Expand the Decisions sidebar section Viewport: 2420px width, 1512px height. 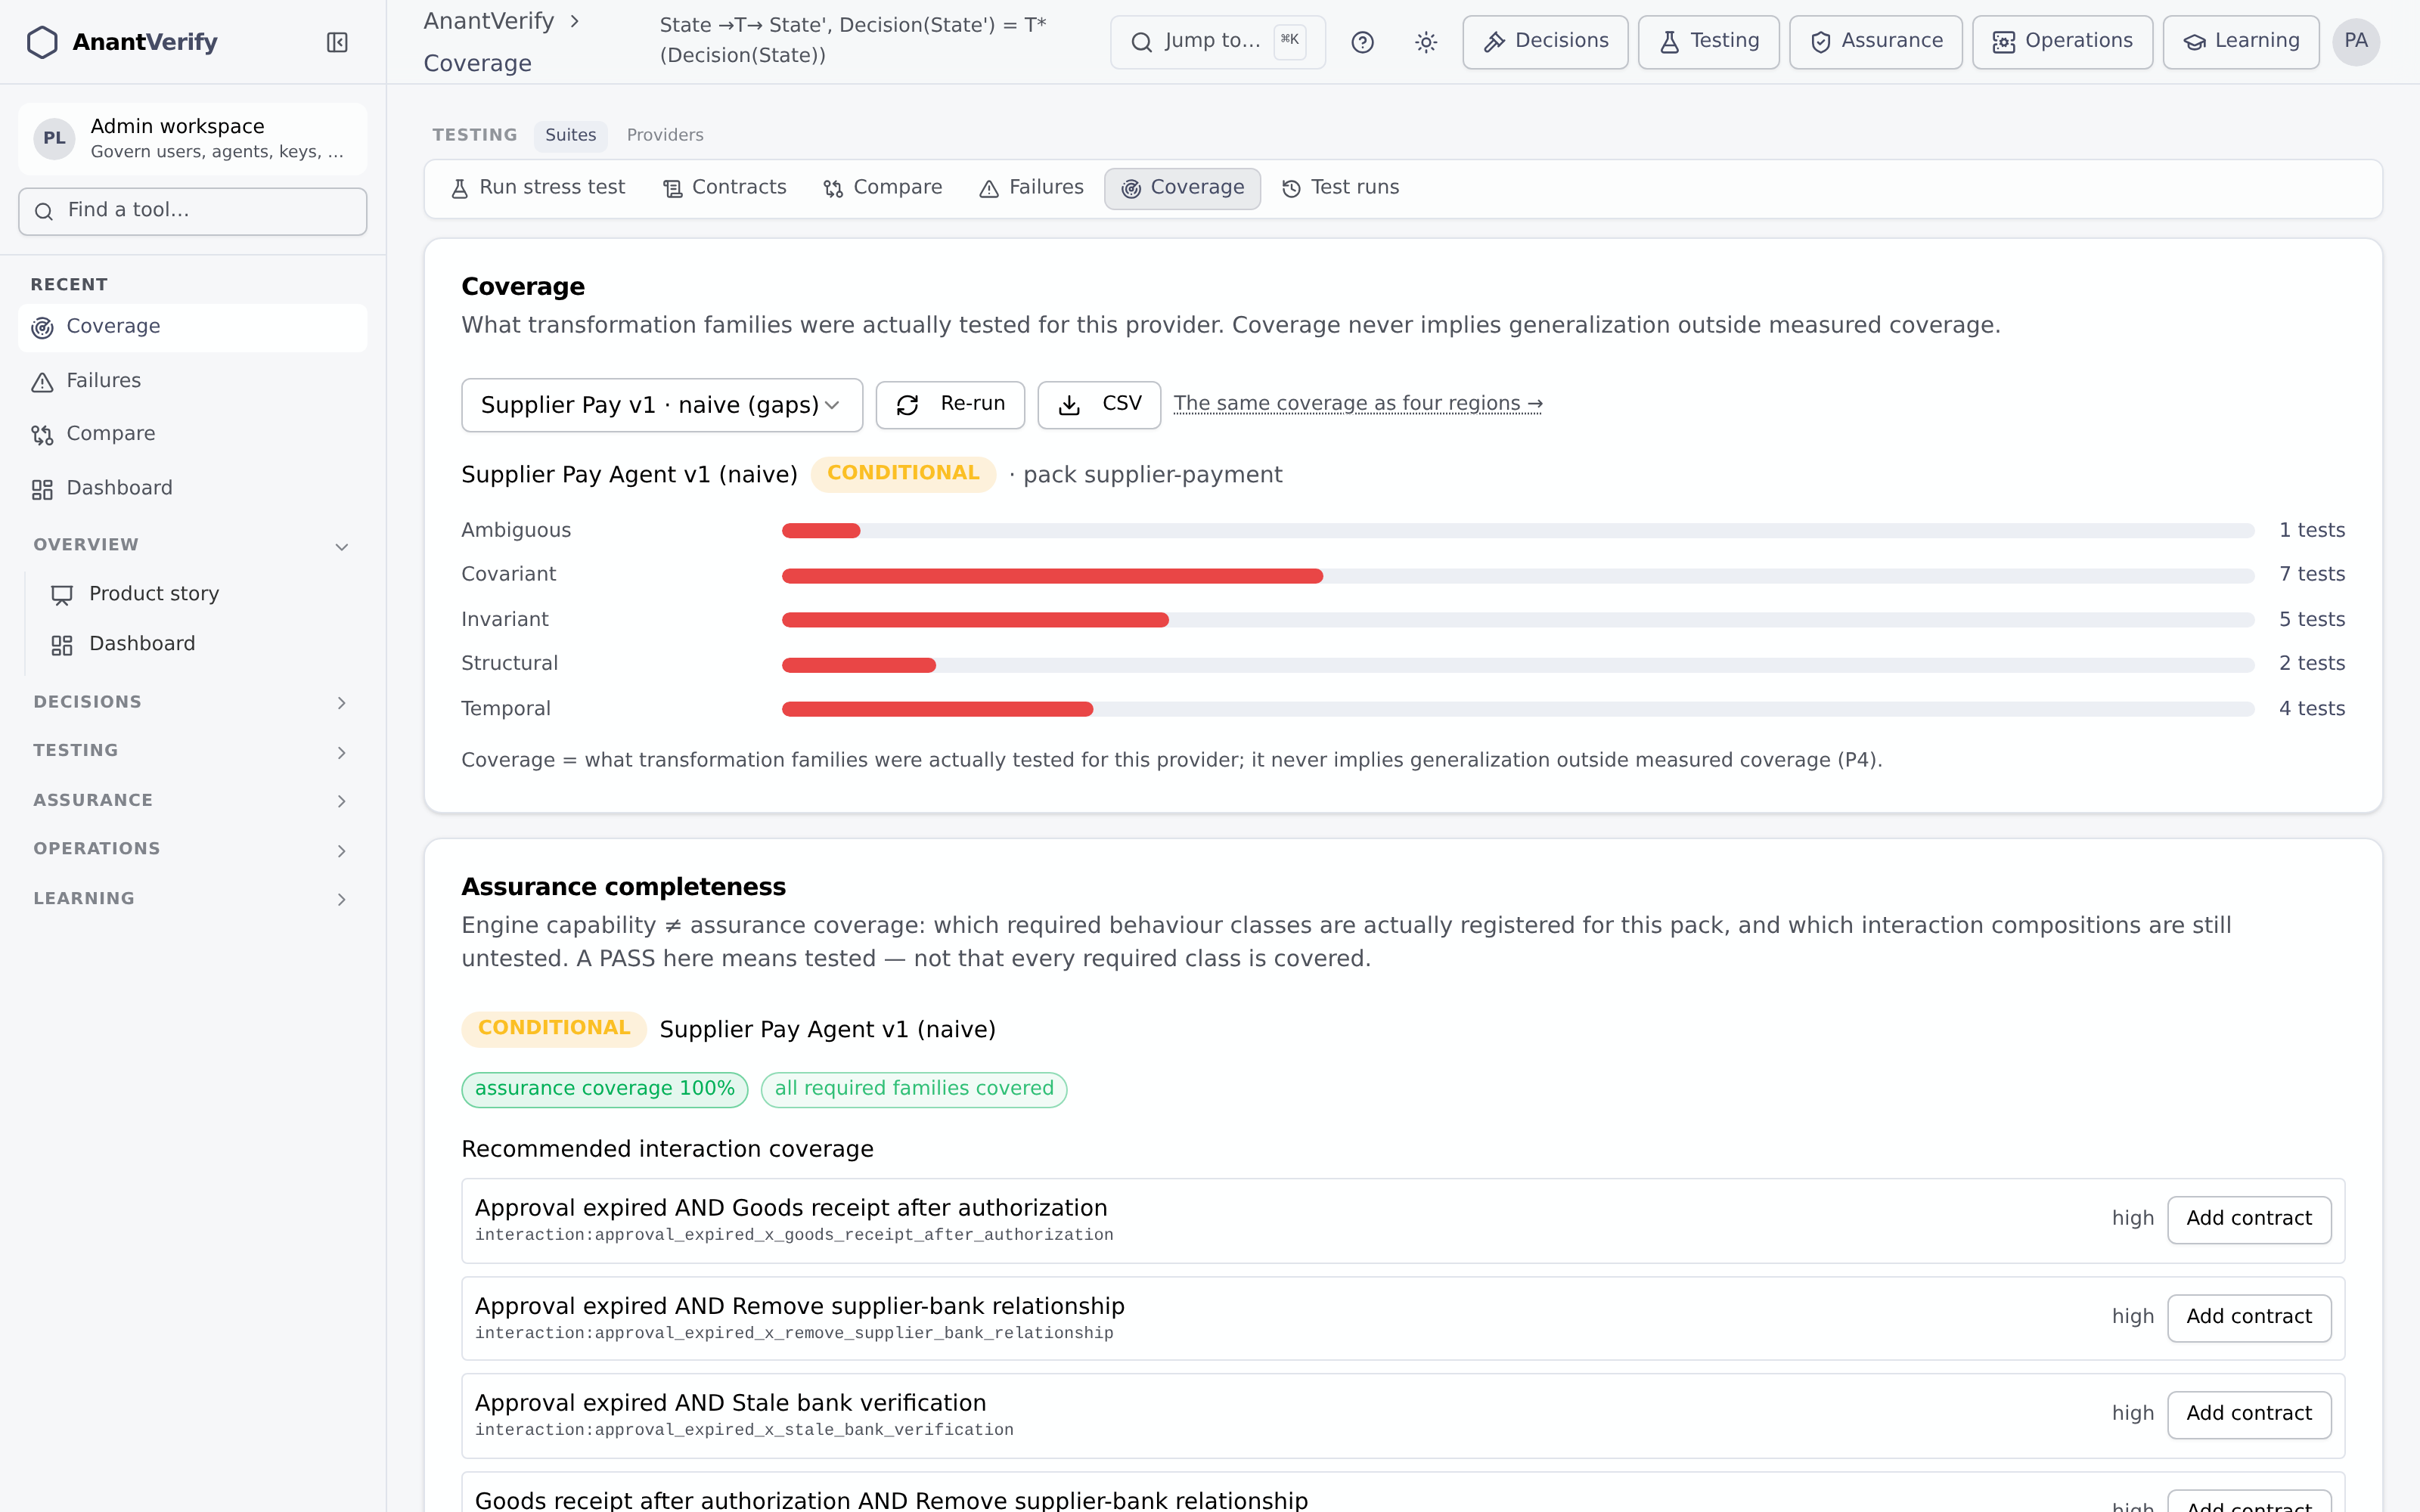click(193, 702)
